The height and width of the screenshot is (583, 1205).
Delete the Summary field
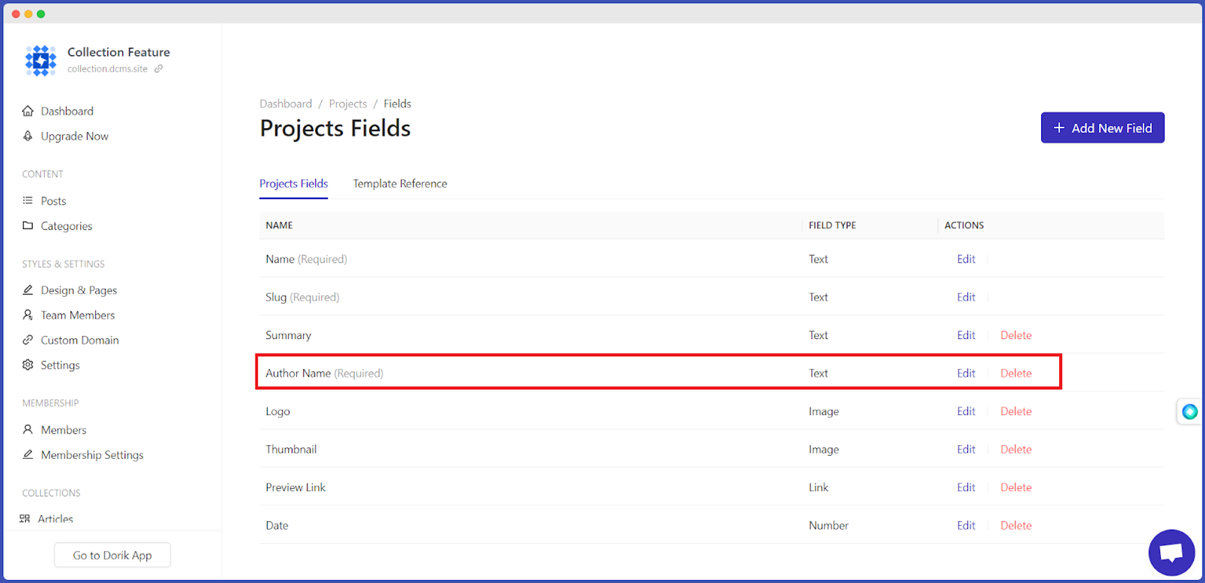(x=1016, y=335)
